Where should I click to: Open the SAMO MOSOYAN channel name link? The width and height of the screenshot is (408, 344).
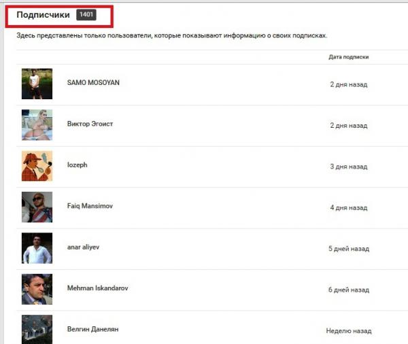click(x=93, y=82)
